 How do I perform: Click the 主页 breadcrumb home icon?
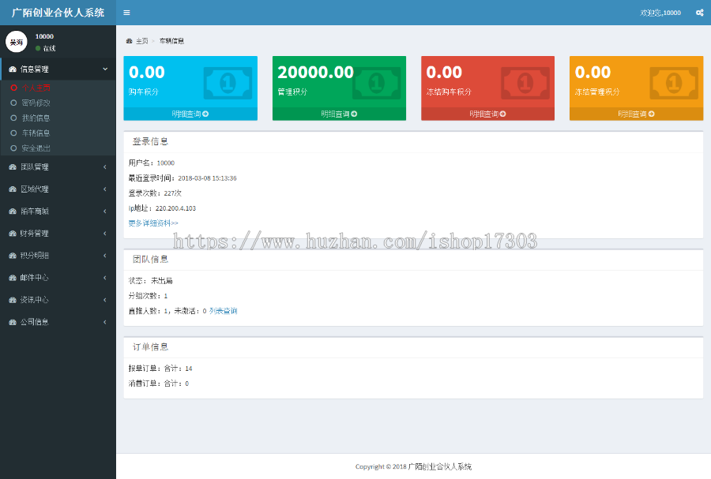(130, 40)
